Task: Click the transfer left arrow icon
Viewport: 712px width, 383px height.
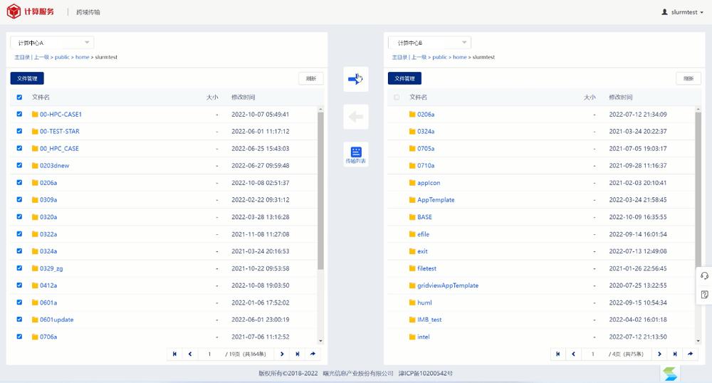Action: (355, 116)
